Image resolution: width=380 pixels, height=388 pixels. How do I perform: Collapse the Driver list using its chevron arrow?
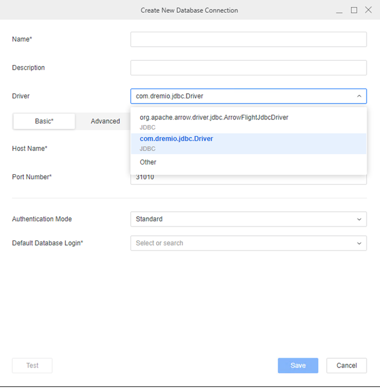click(x=358, y=96)
